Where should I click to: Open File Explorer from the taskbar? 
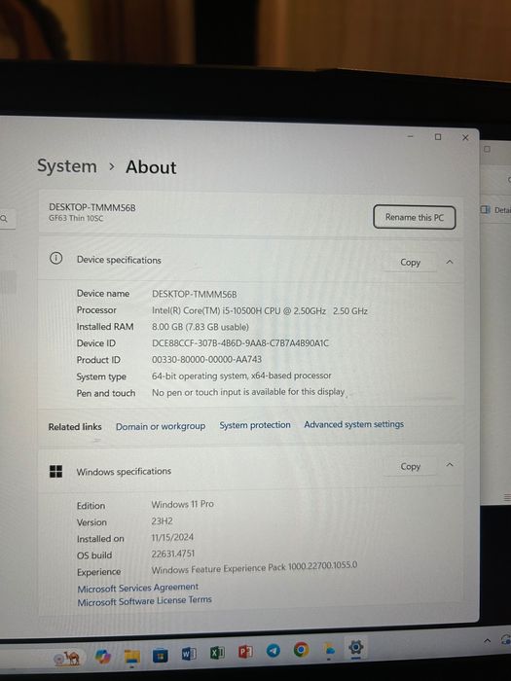[x=131, y=657]
